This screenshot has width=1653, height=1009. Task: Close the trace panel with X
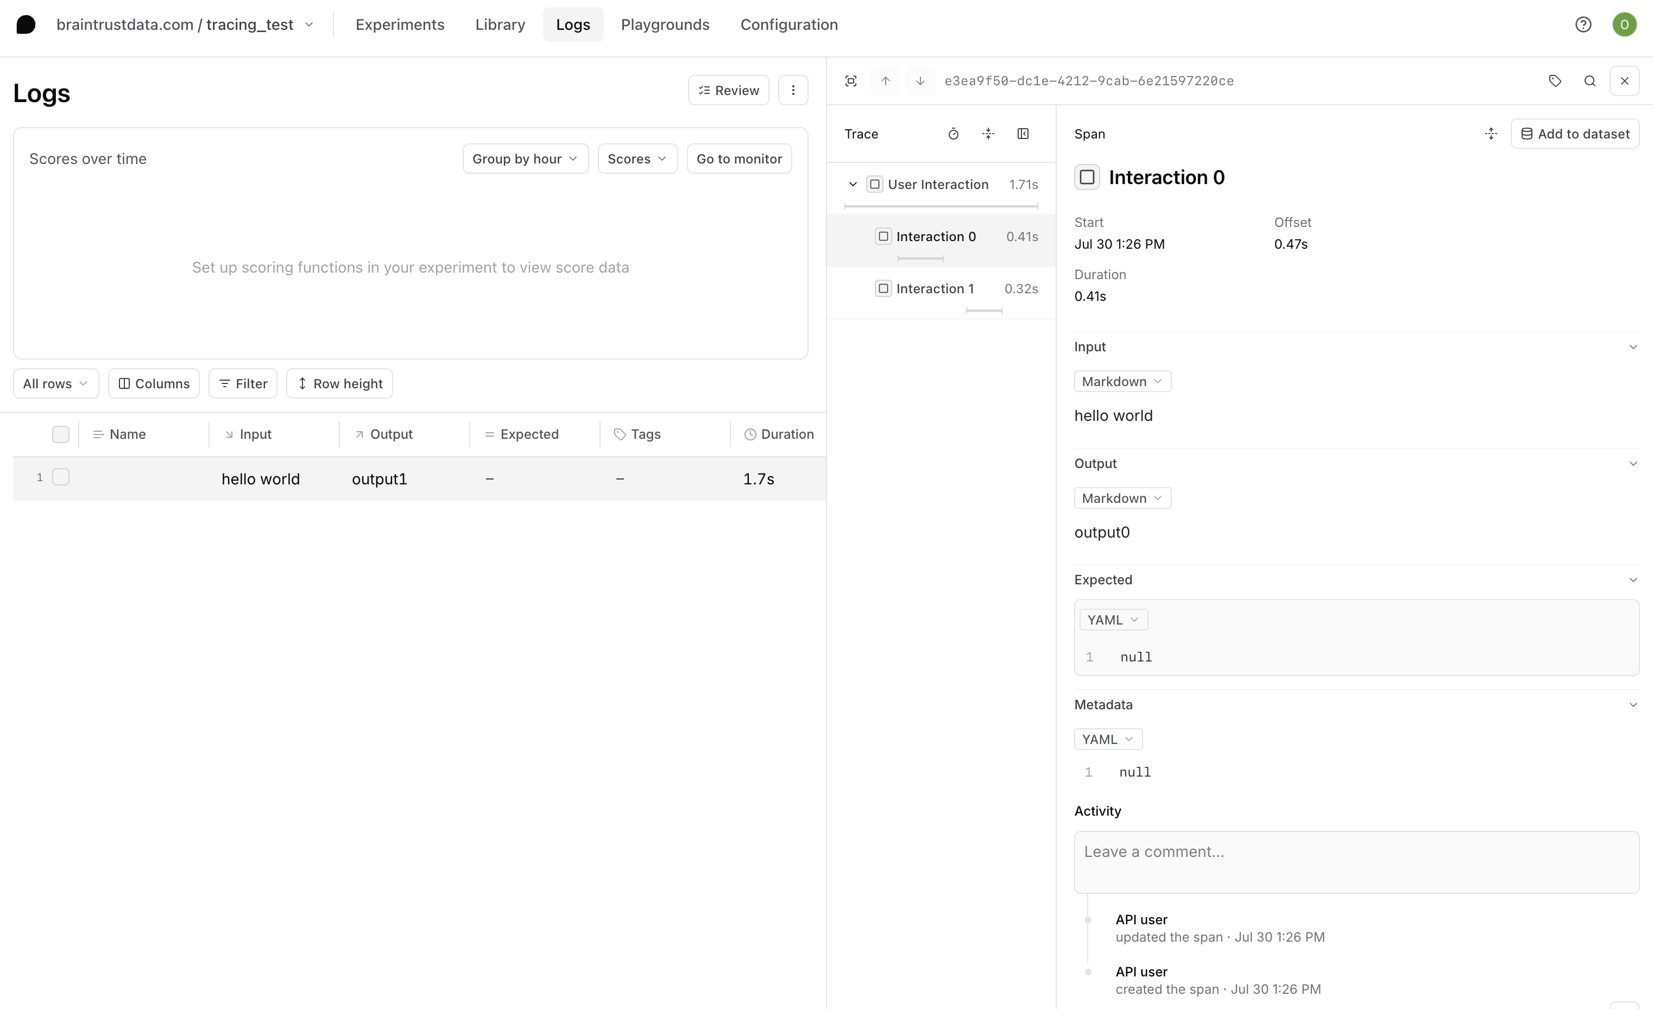[x=1625, y=81]
